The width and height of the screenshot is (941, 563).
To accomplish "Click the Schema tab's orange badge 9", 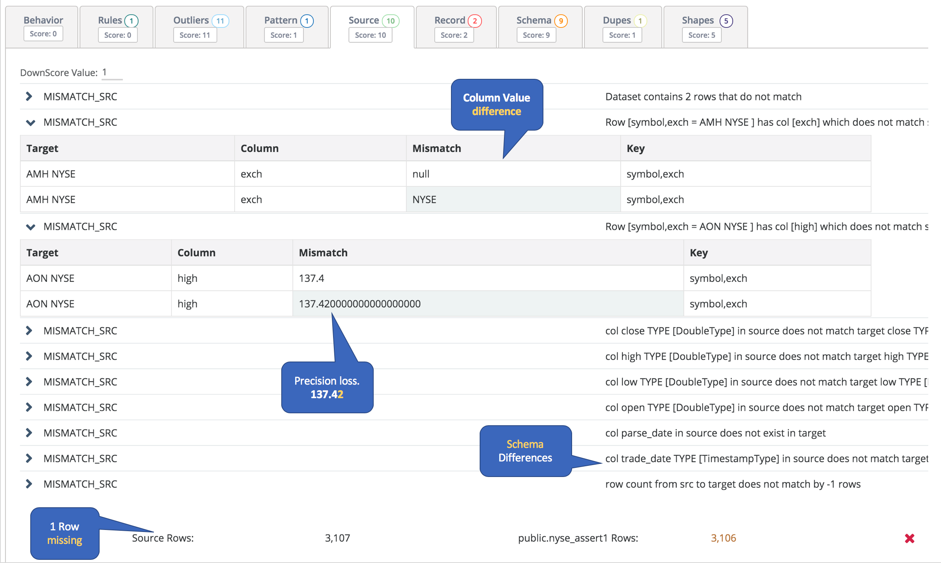I will [x=561, y=21].
